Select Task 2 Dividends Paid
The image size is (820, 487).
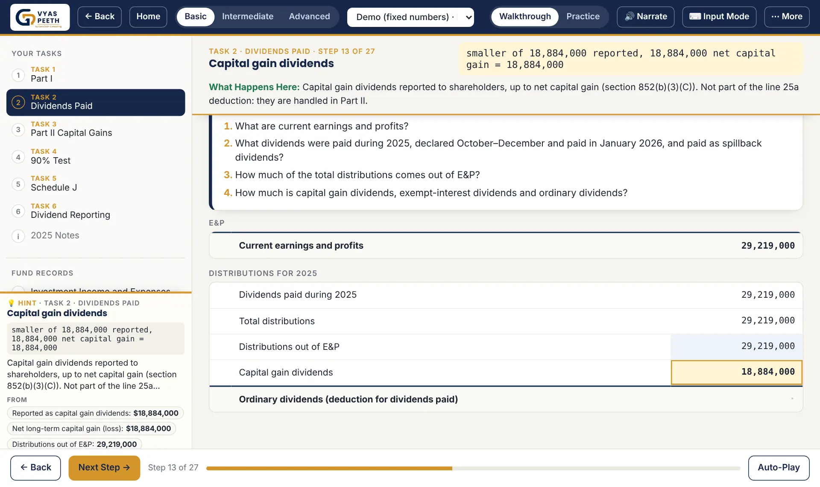96,103
